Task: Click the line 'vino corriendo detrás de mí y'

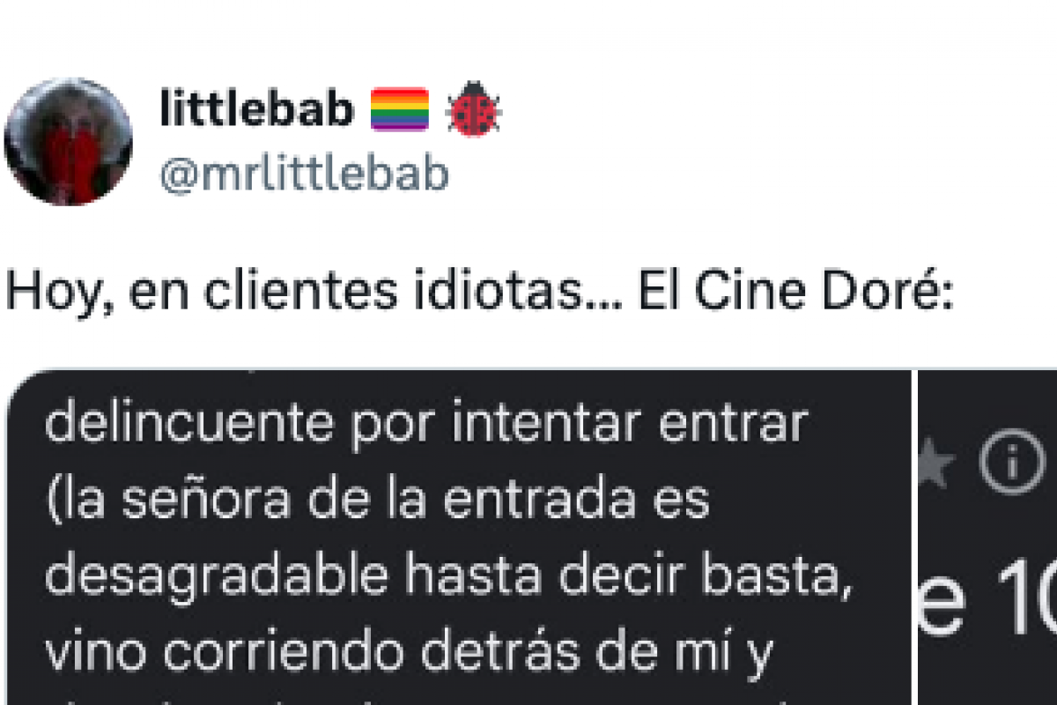Action: tap(409, 652)
